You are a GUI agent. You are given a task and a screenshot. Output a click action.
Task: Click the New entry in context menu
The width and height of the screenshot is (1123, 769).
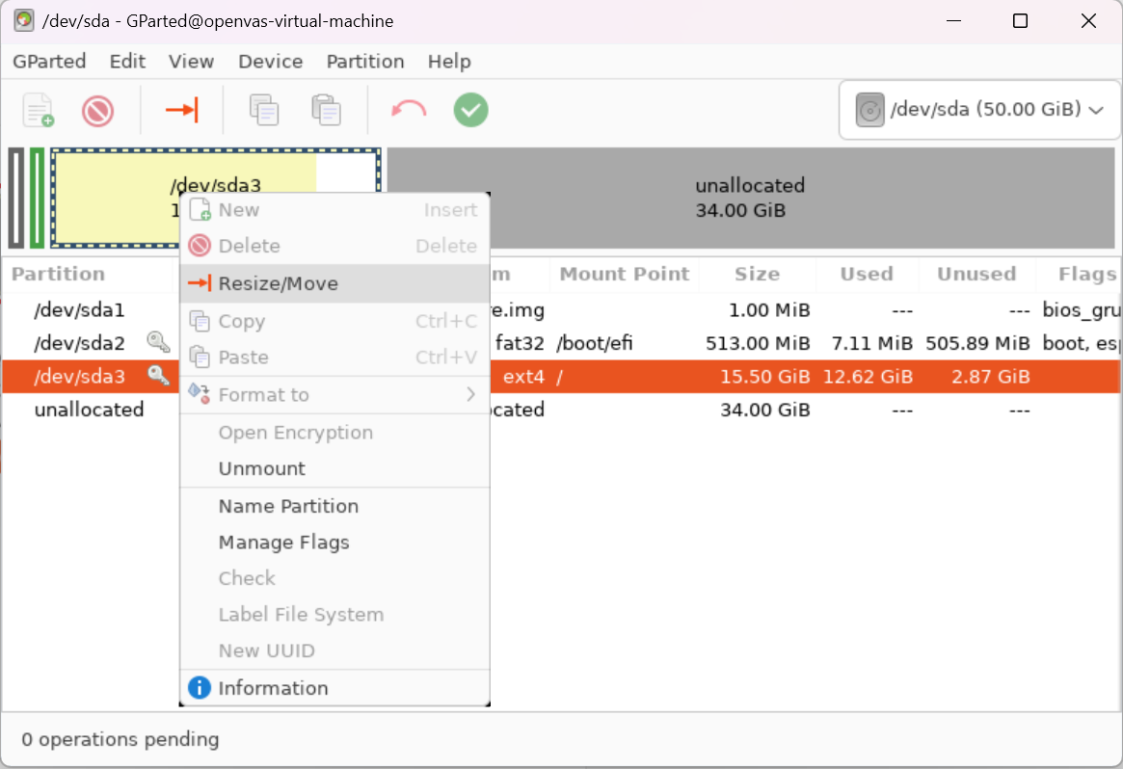point(334,210)
